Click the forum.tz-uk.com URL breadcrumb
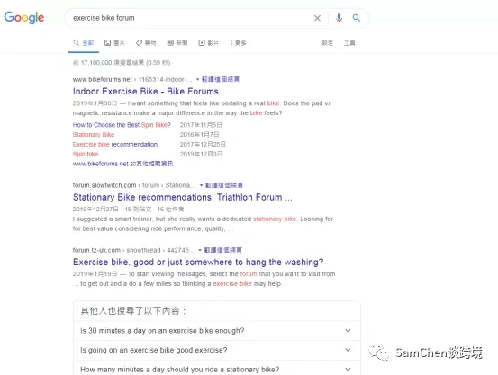 [x=133, y=250]
